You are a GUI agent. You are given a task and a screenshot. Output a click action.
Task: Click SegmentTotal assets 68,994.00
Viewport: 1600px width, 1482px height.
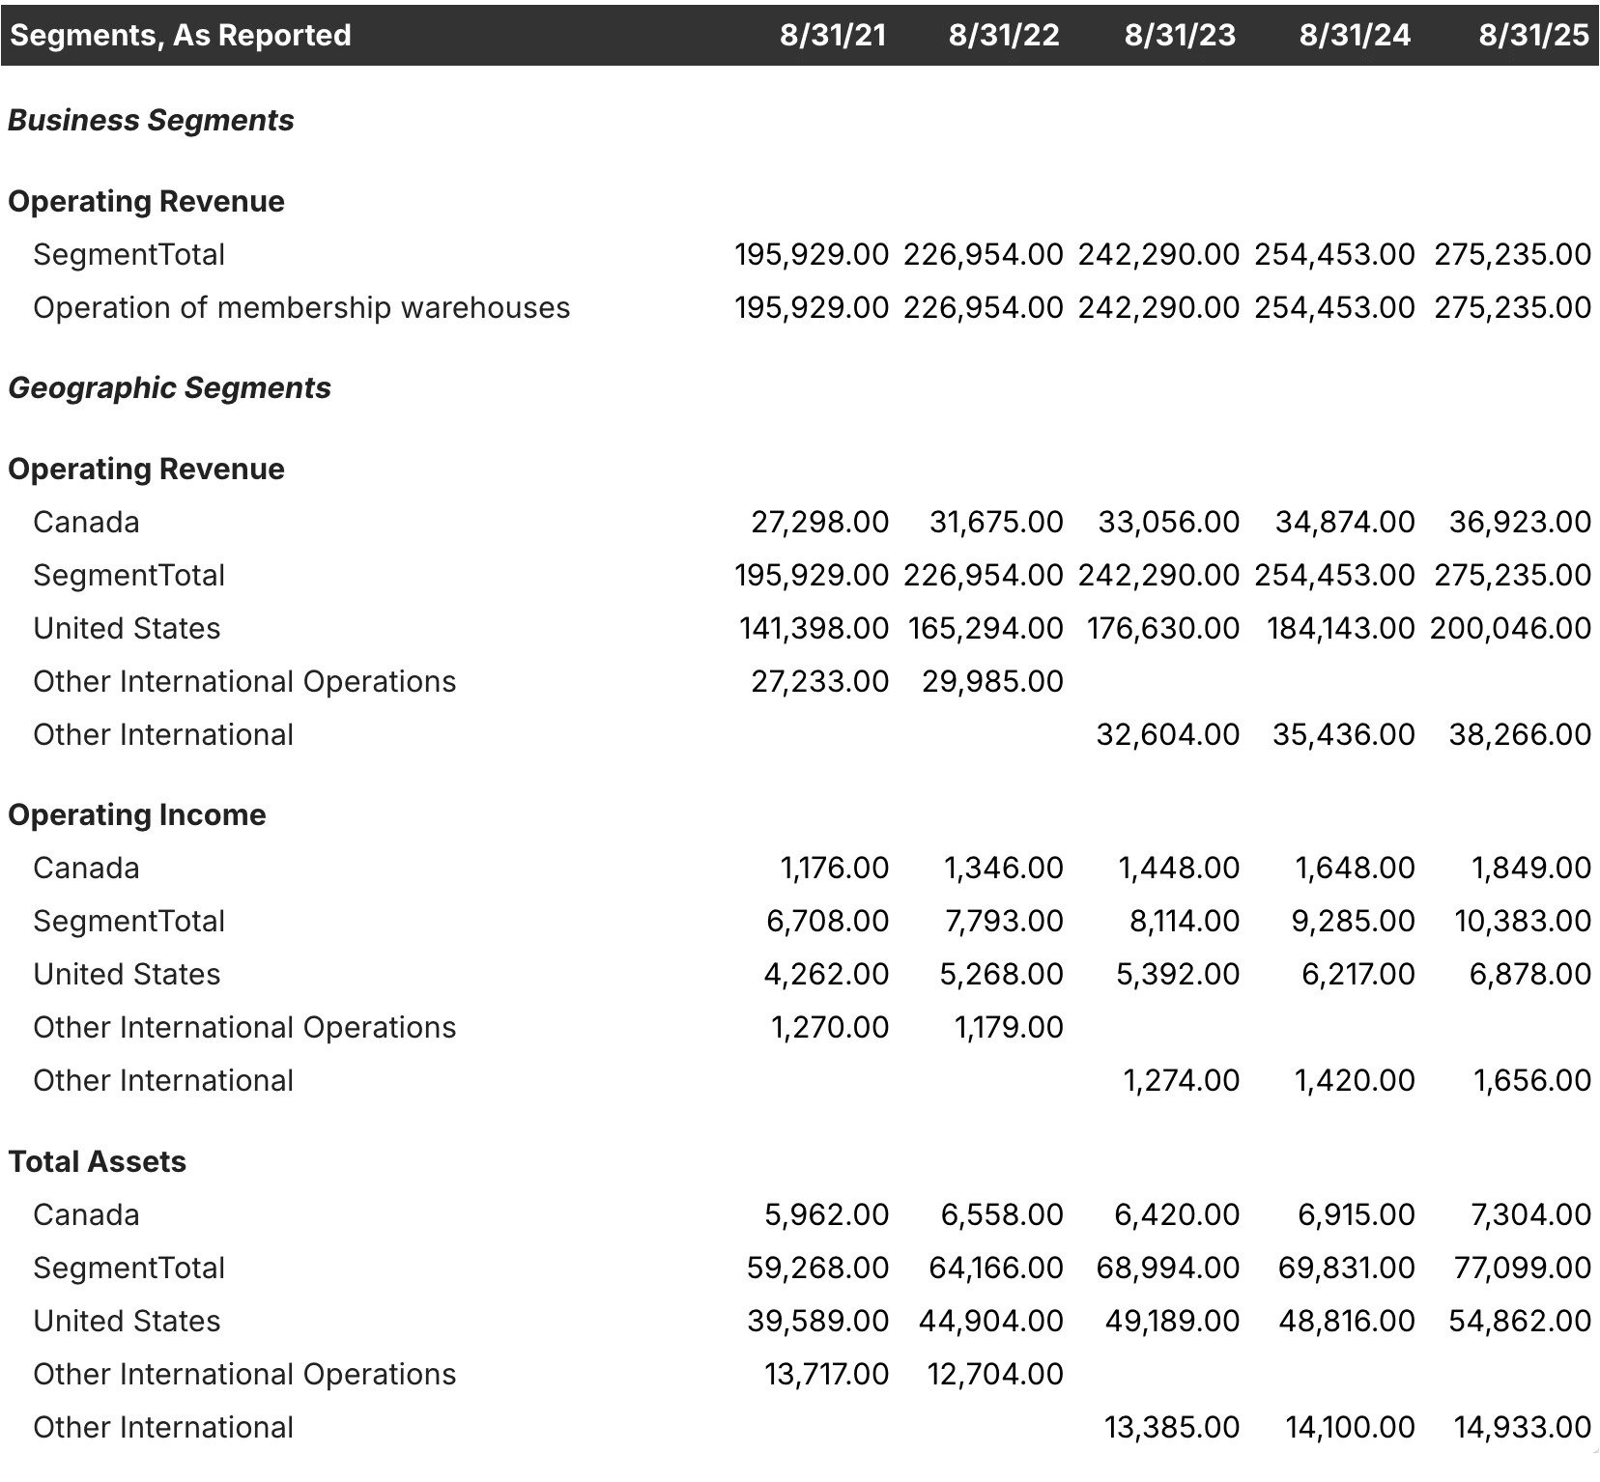tap(1168, 1268)
